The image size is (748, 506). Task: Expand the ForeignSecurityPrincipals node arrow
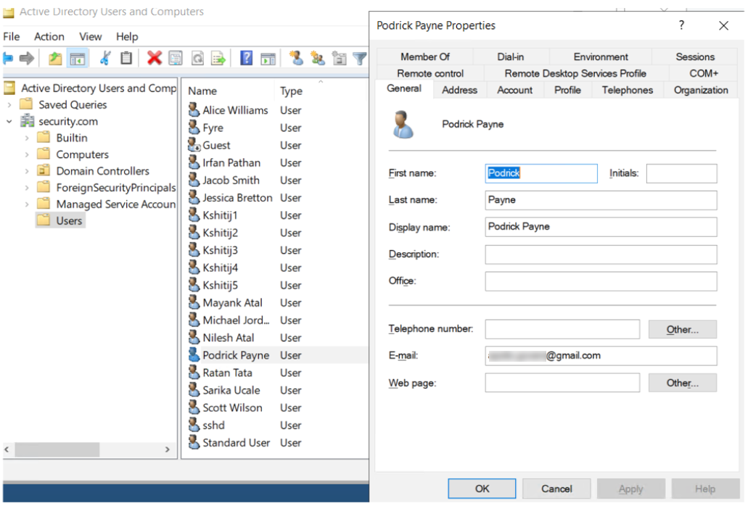point(27,188)
